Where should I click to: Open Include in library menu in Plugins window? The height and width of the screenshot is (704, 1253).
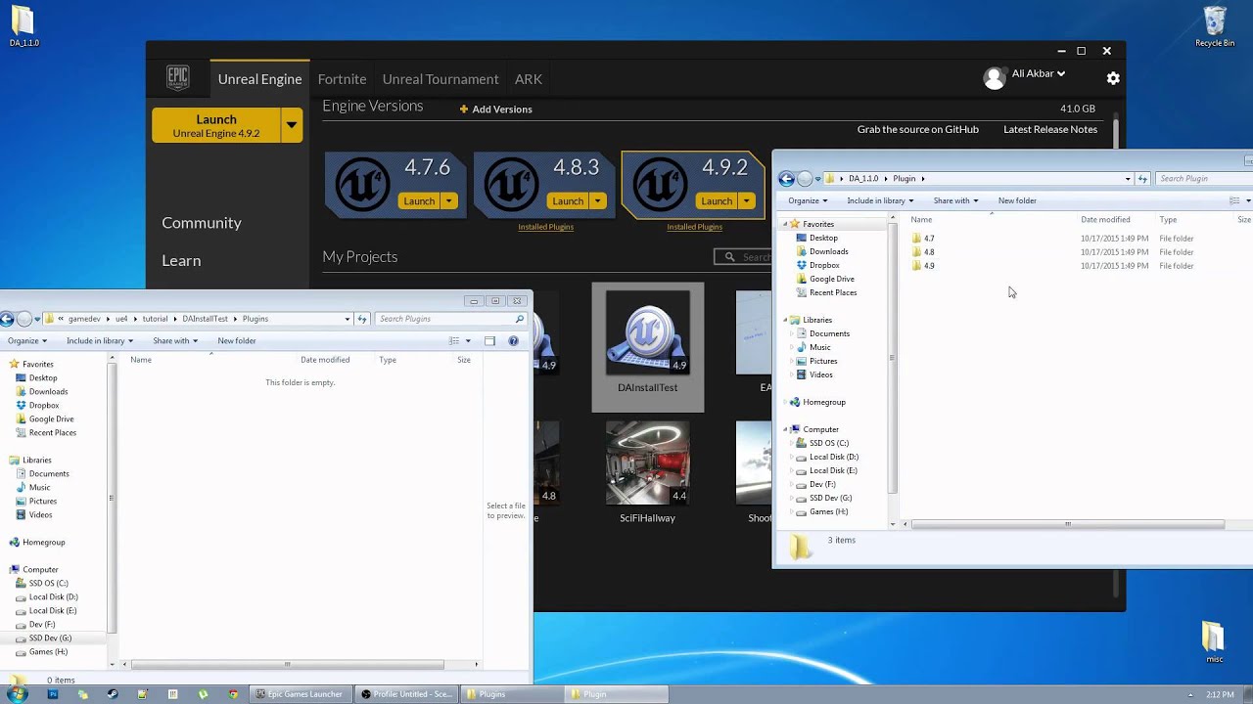(100, 341)
